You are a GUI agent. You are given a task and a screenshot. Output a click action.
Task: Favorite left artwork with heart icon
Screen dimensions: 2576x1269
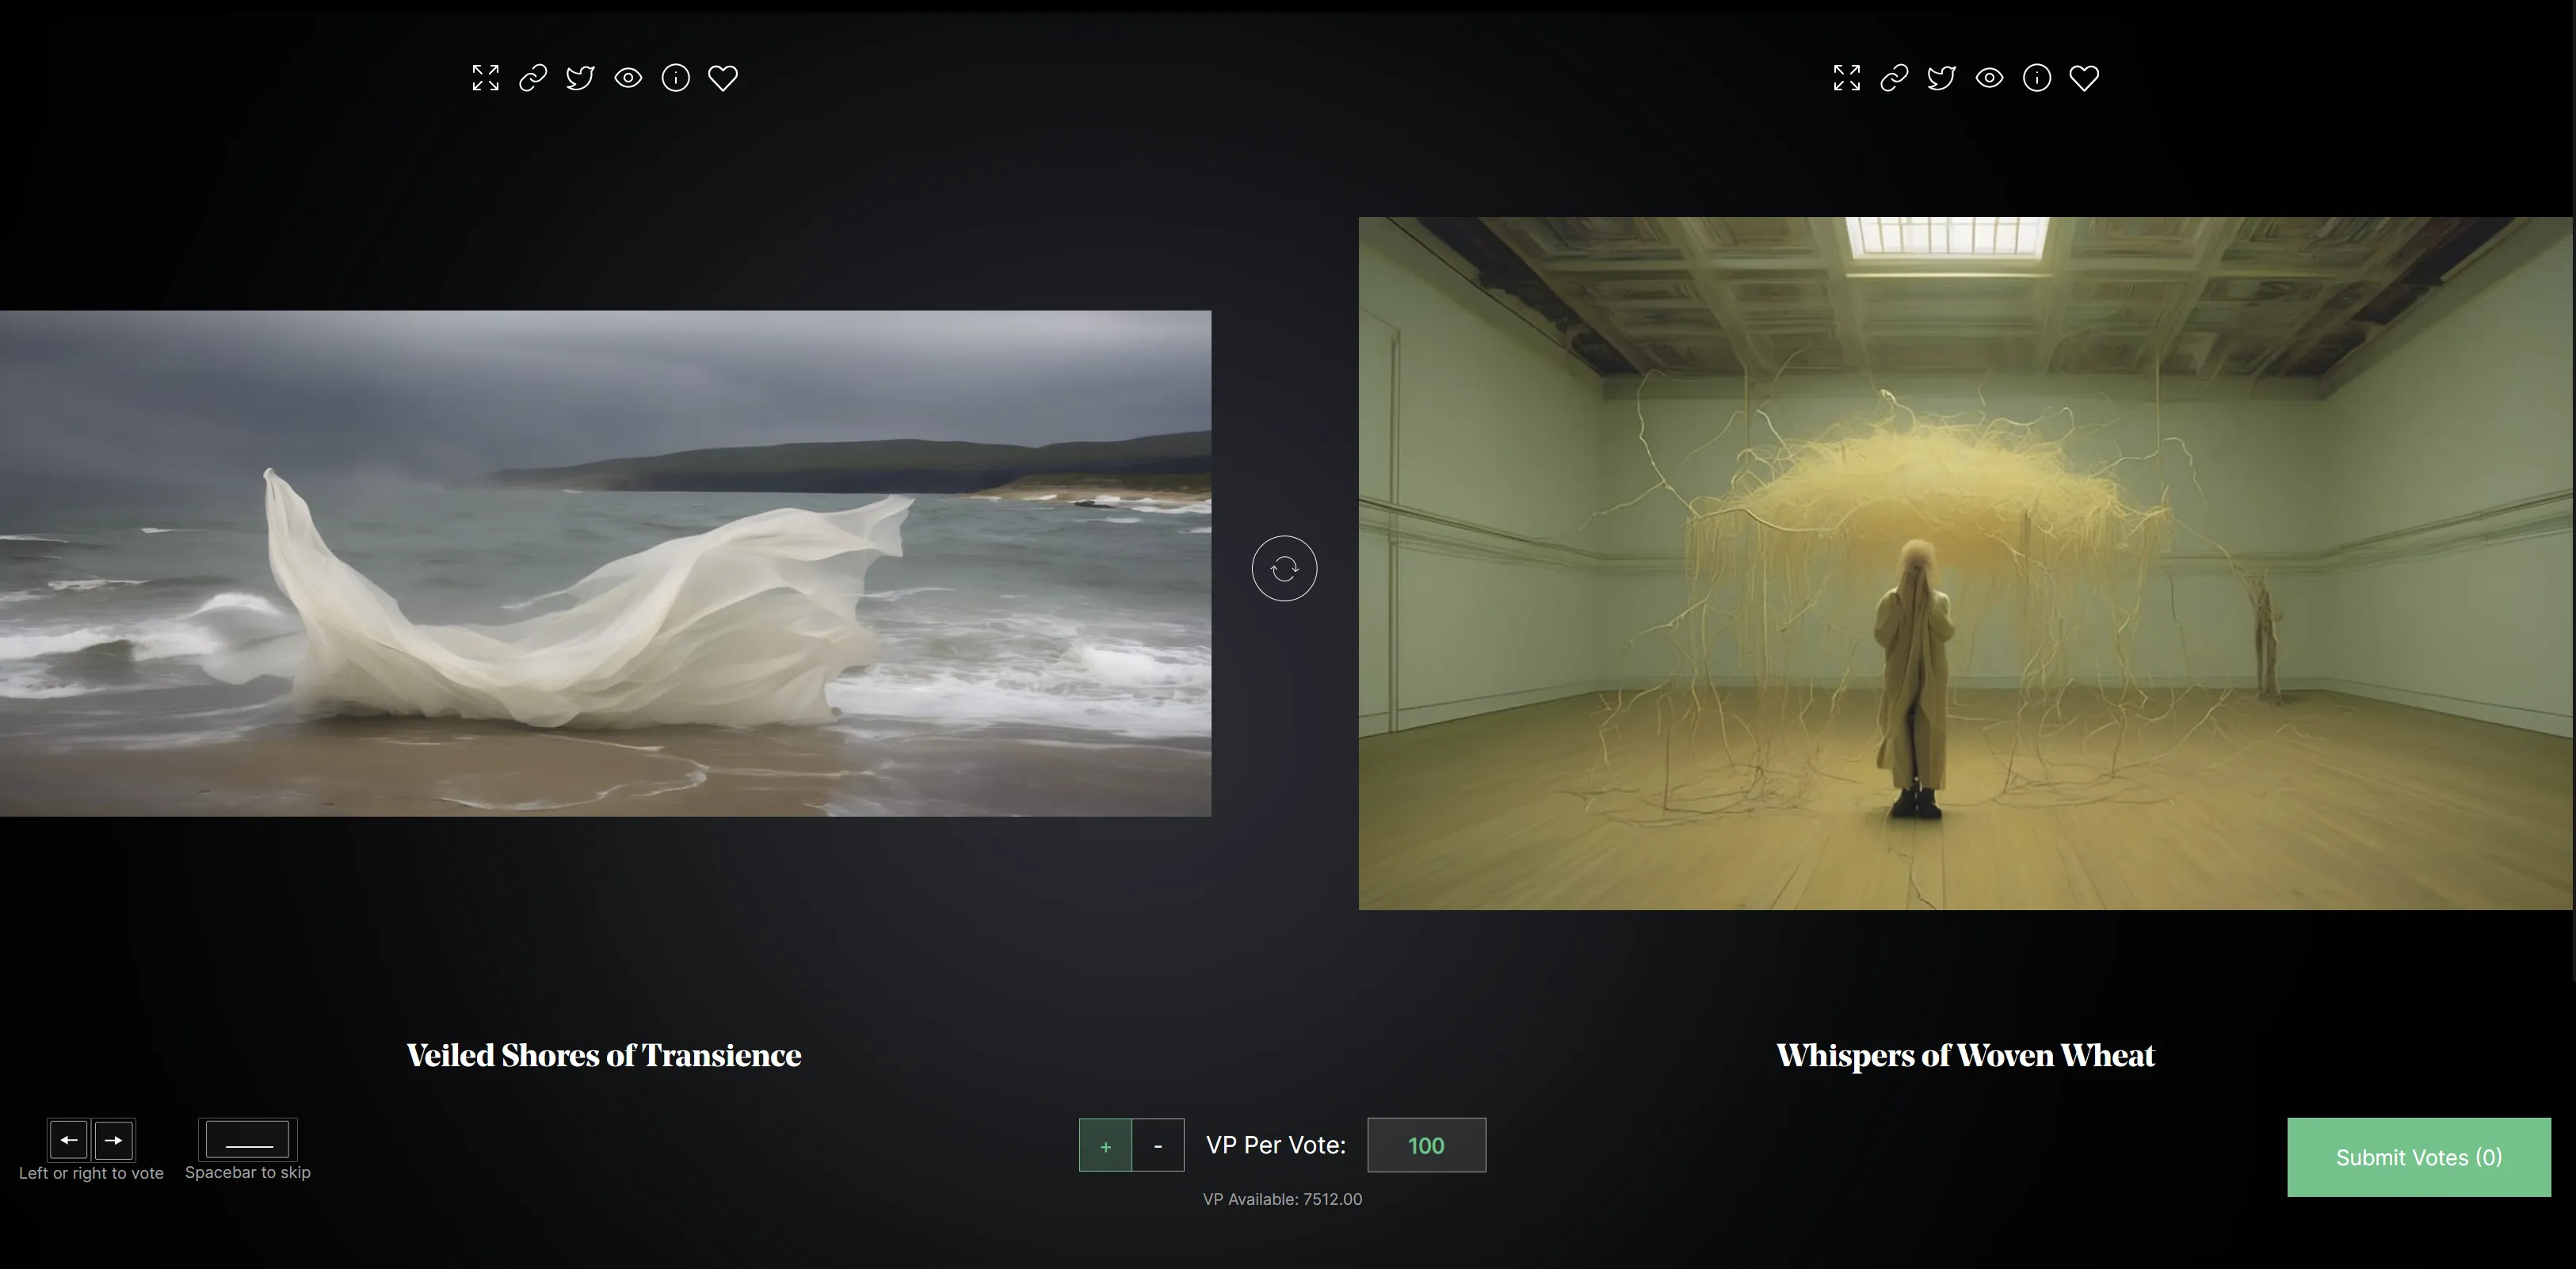point(723,78)
